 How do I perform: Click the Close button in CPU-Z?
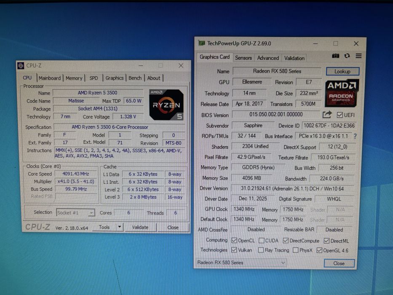(173, 228)
